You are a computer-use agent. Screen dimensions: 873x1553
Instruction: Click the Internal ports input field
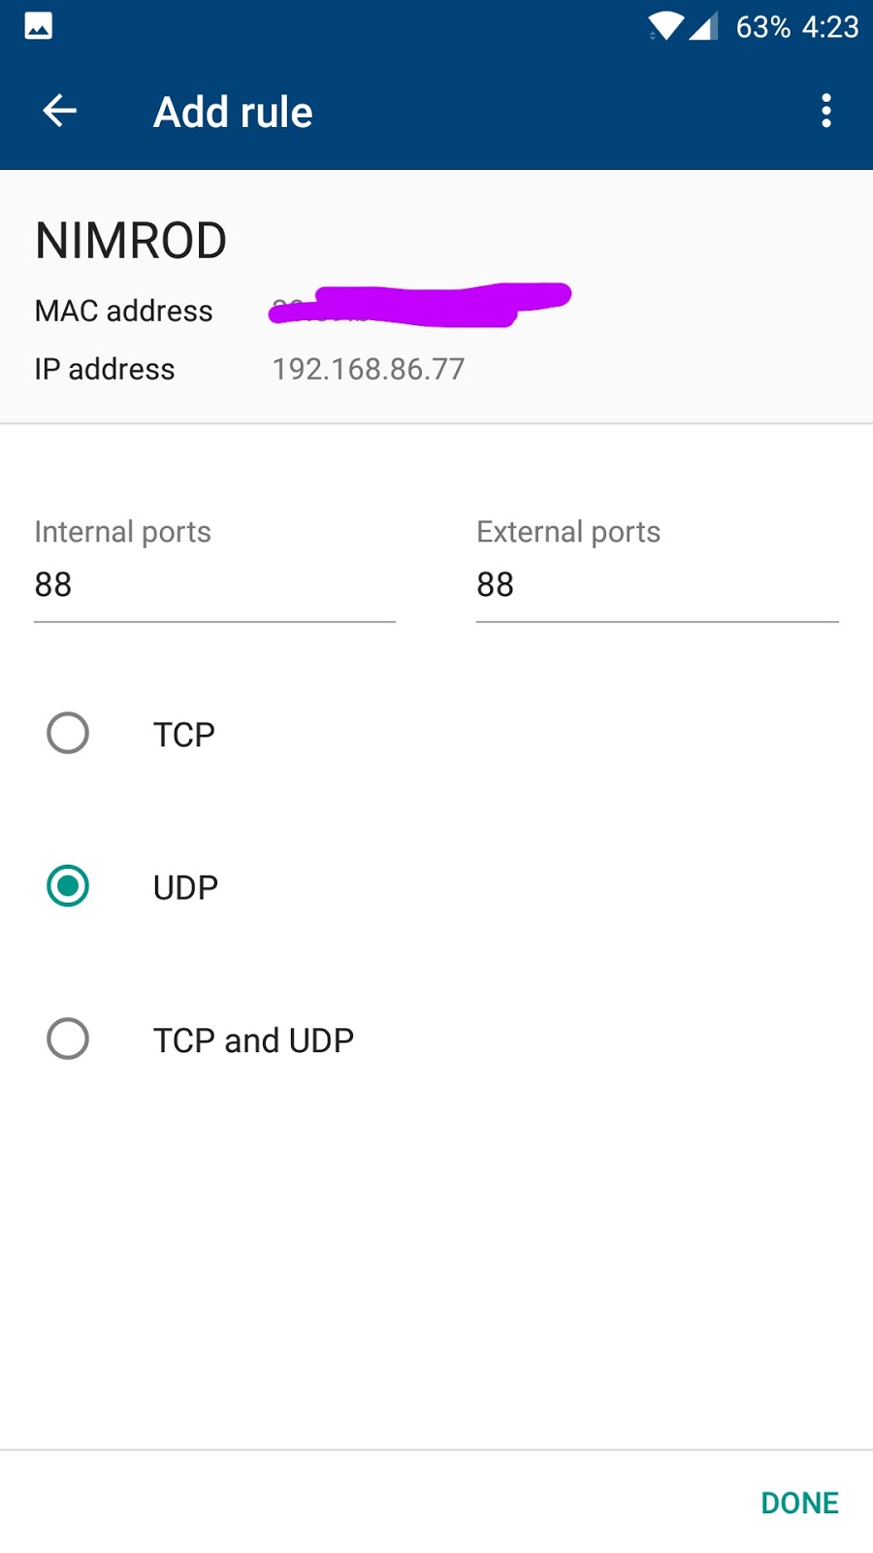click(214, 585)
